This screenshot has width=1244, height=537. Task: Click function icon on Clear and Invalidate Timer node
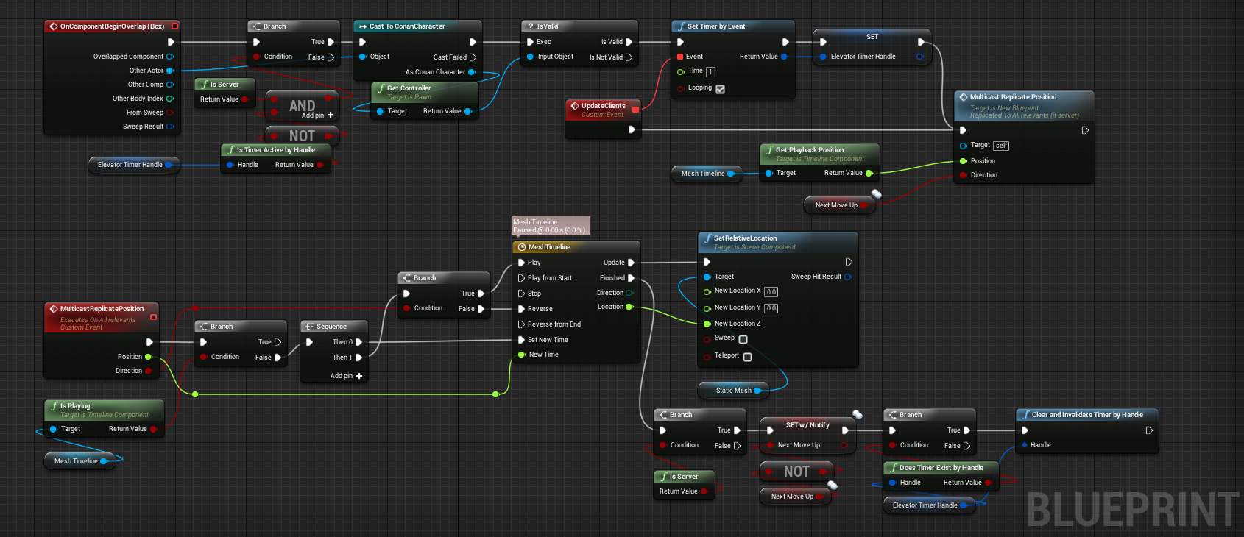click(1025, 415)
